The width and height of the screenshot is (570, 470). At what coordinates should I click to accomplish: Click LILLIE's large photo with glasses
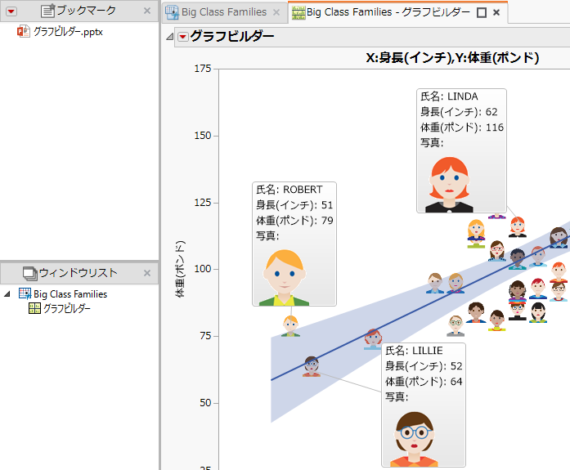click(414, 439)
